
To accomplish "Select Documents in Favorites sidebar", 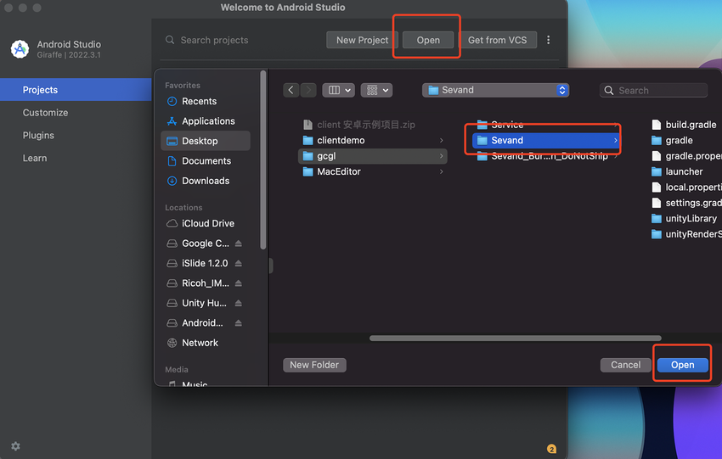I will click(x=206, y=161).
